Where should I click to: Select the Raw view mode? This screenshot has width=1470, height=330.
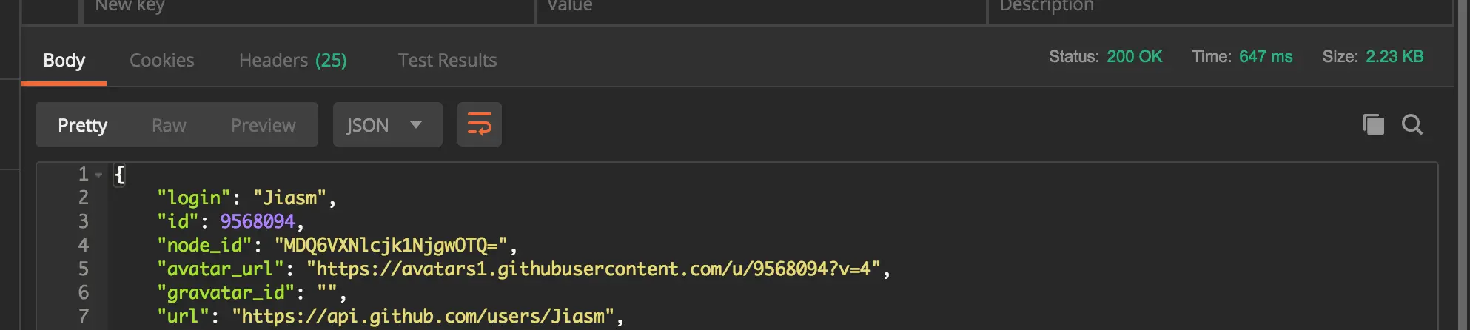pos(169,125)
